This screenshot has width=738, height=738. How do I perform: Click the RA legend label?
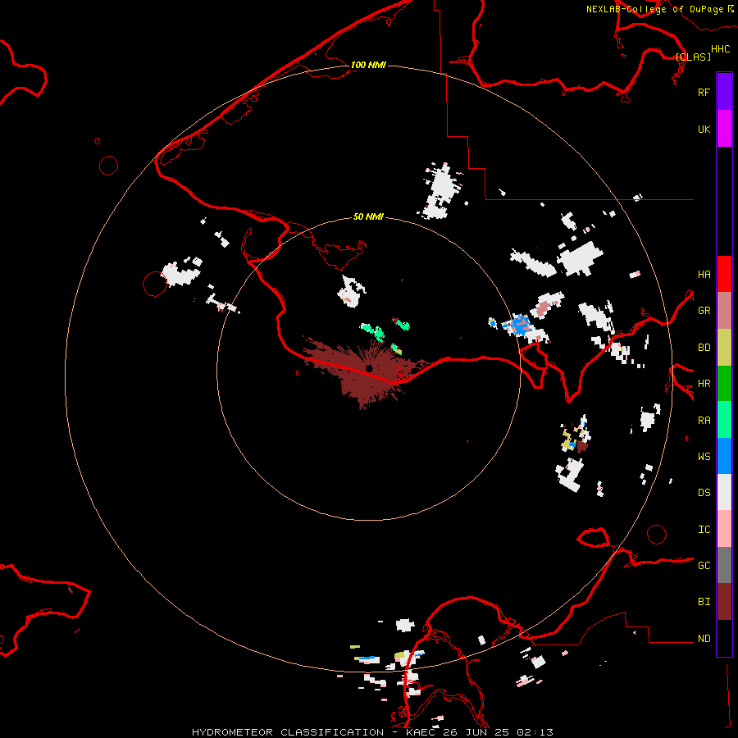704,421
